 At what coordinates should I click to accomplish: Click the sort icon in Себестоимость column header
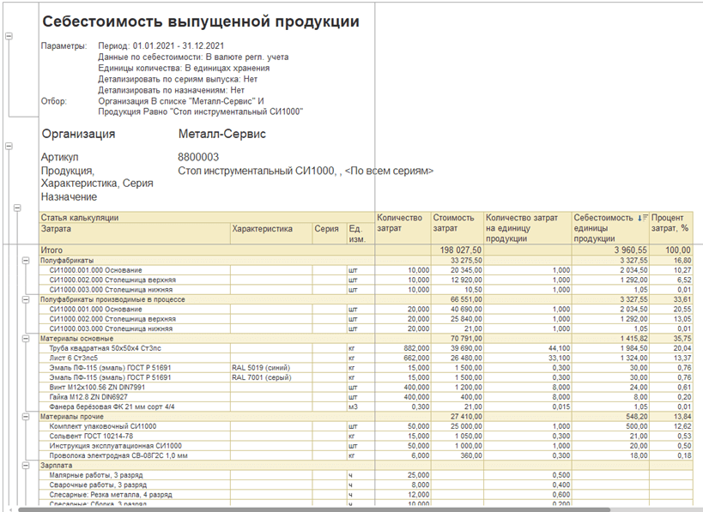tap(643, 219)
